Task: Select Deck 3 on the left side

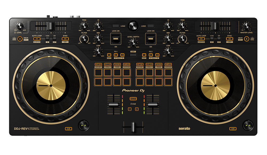Action: point(20,39)
